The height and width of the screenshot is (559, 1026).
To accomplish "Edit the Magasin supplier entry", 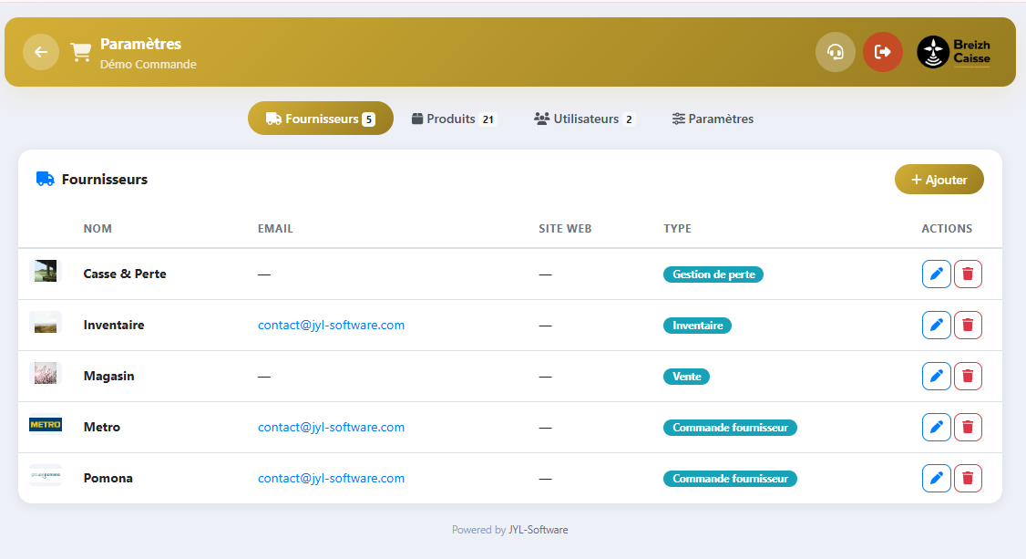I will coord(936,376).
